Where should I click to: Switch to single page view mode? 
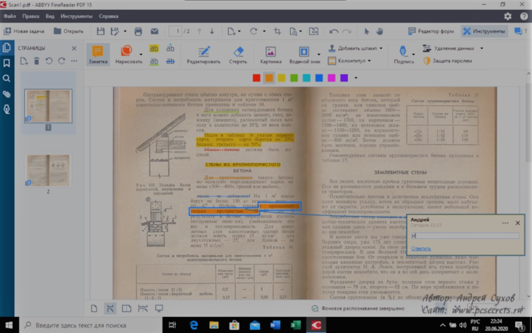point(94,308)
